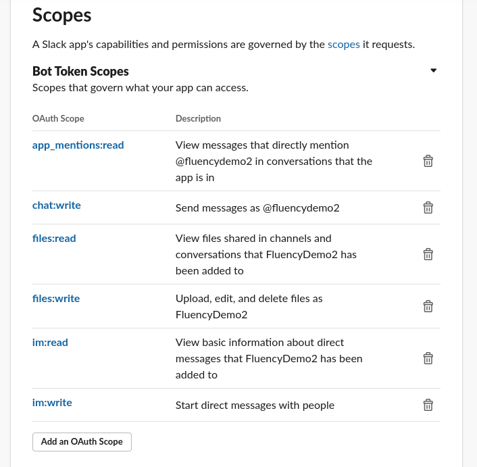Open the im:write scope link
477x467 pixels.
(x=52, y=403)
